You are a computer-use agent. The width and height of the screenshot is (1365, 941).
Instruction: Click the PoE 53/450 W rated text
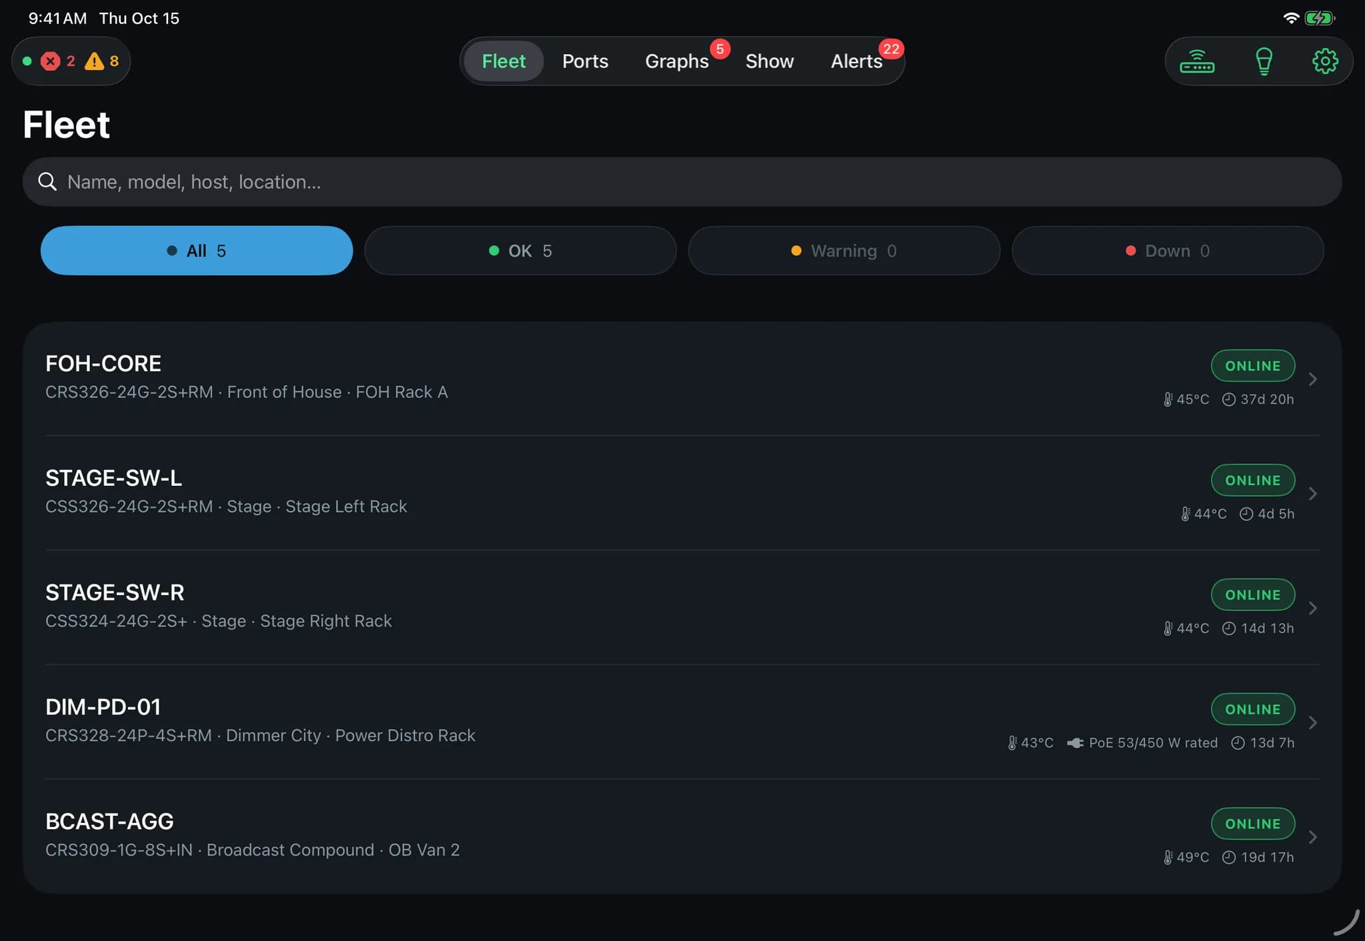pyautogui.click(x=1153, y=742)
